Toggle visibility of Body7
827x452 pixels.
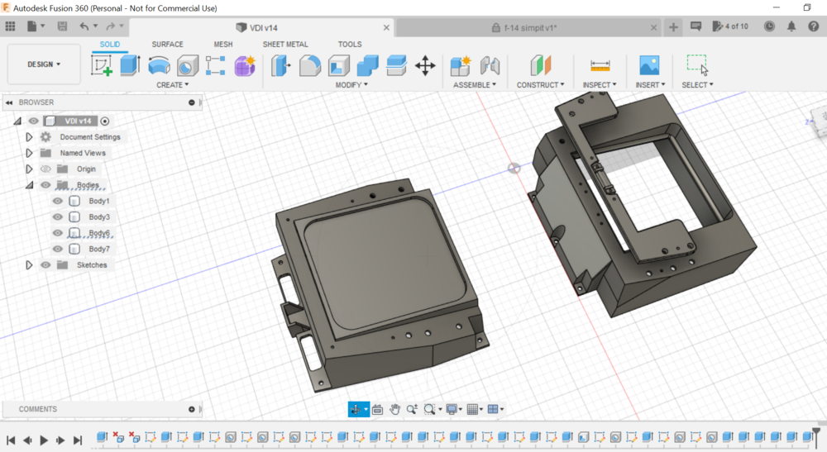58,249
